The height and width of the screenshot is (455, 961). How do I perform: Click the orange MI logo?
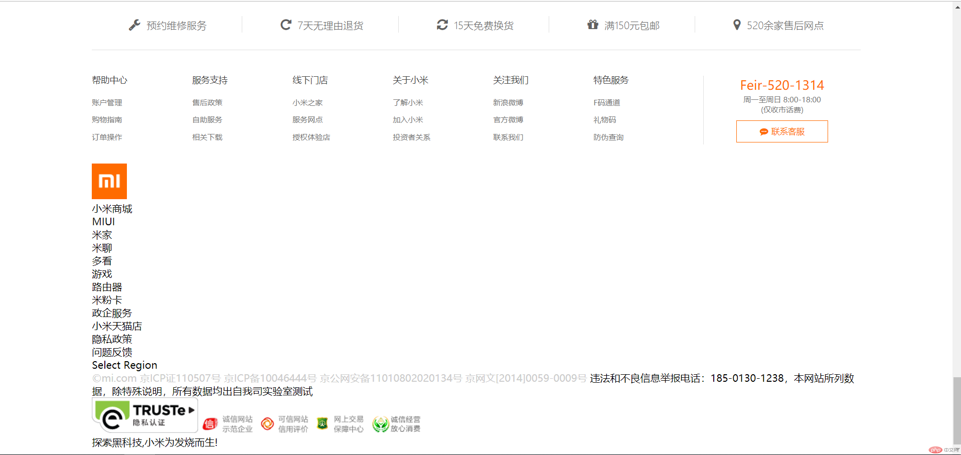[109, 181]
